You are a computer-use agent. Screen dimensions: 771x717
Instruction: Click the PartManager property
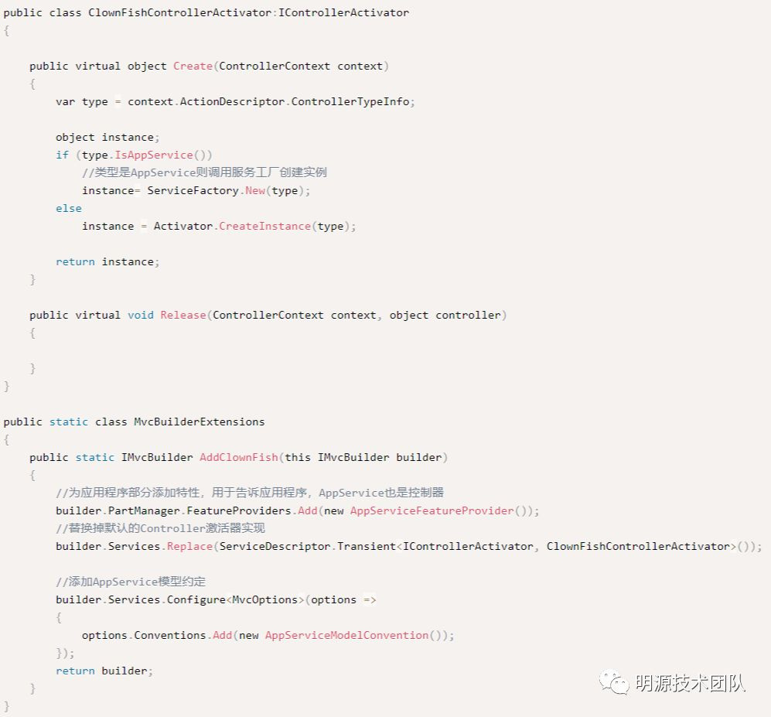click(144, 511)
